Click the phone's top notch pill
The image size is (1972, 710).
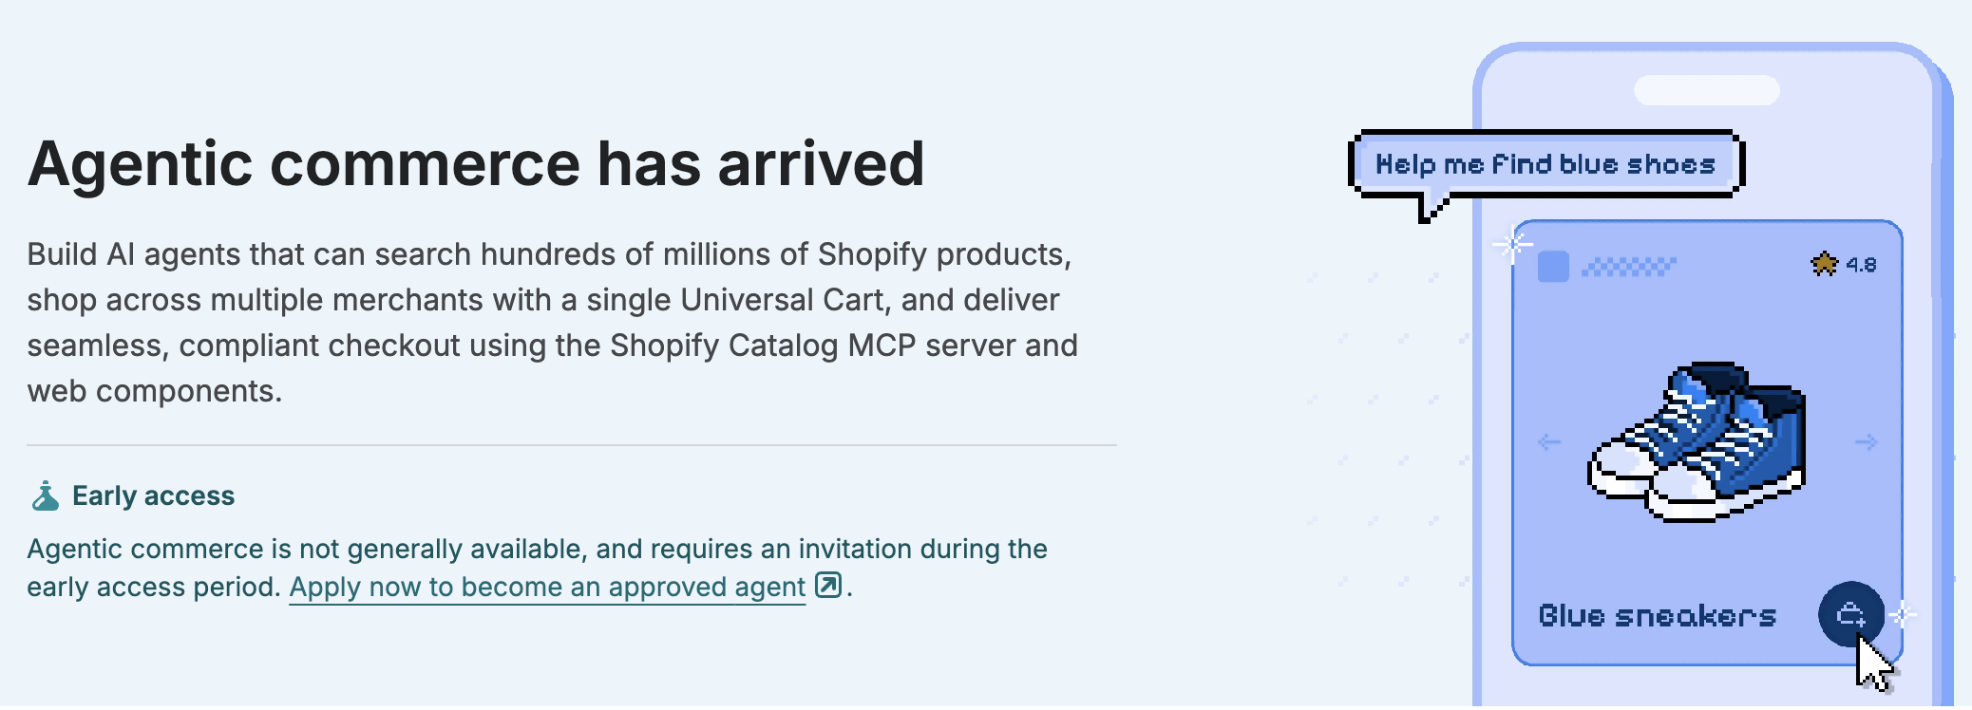[x=1706, y=90]
